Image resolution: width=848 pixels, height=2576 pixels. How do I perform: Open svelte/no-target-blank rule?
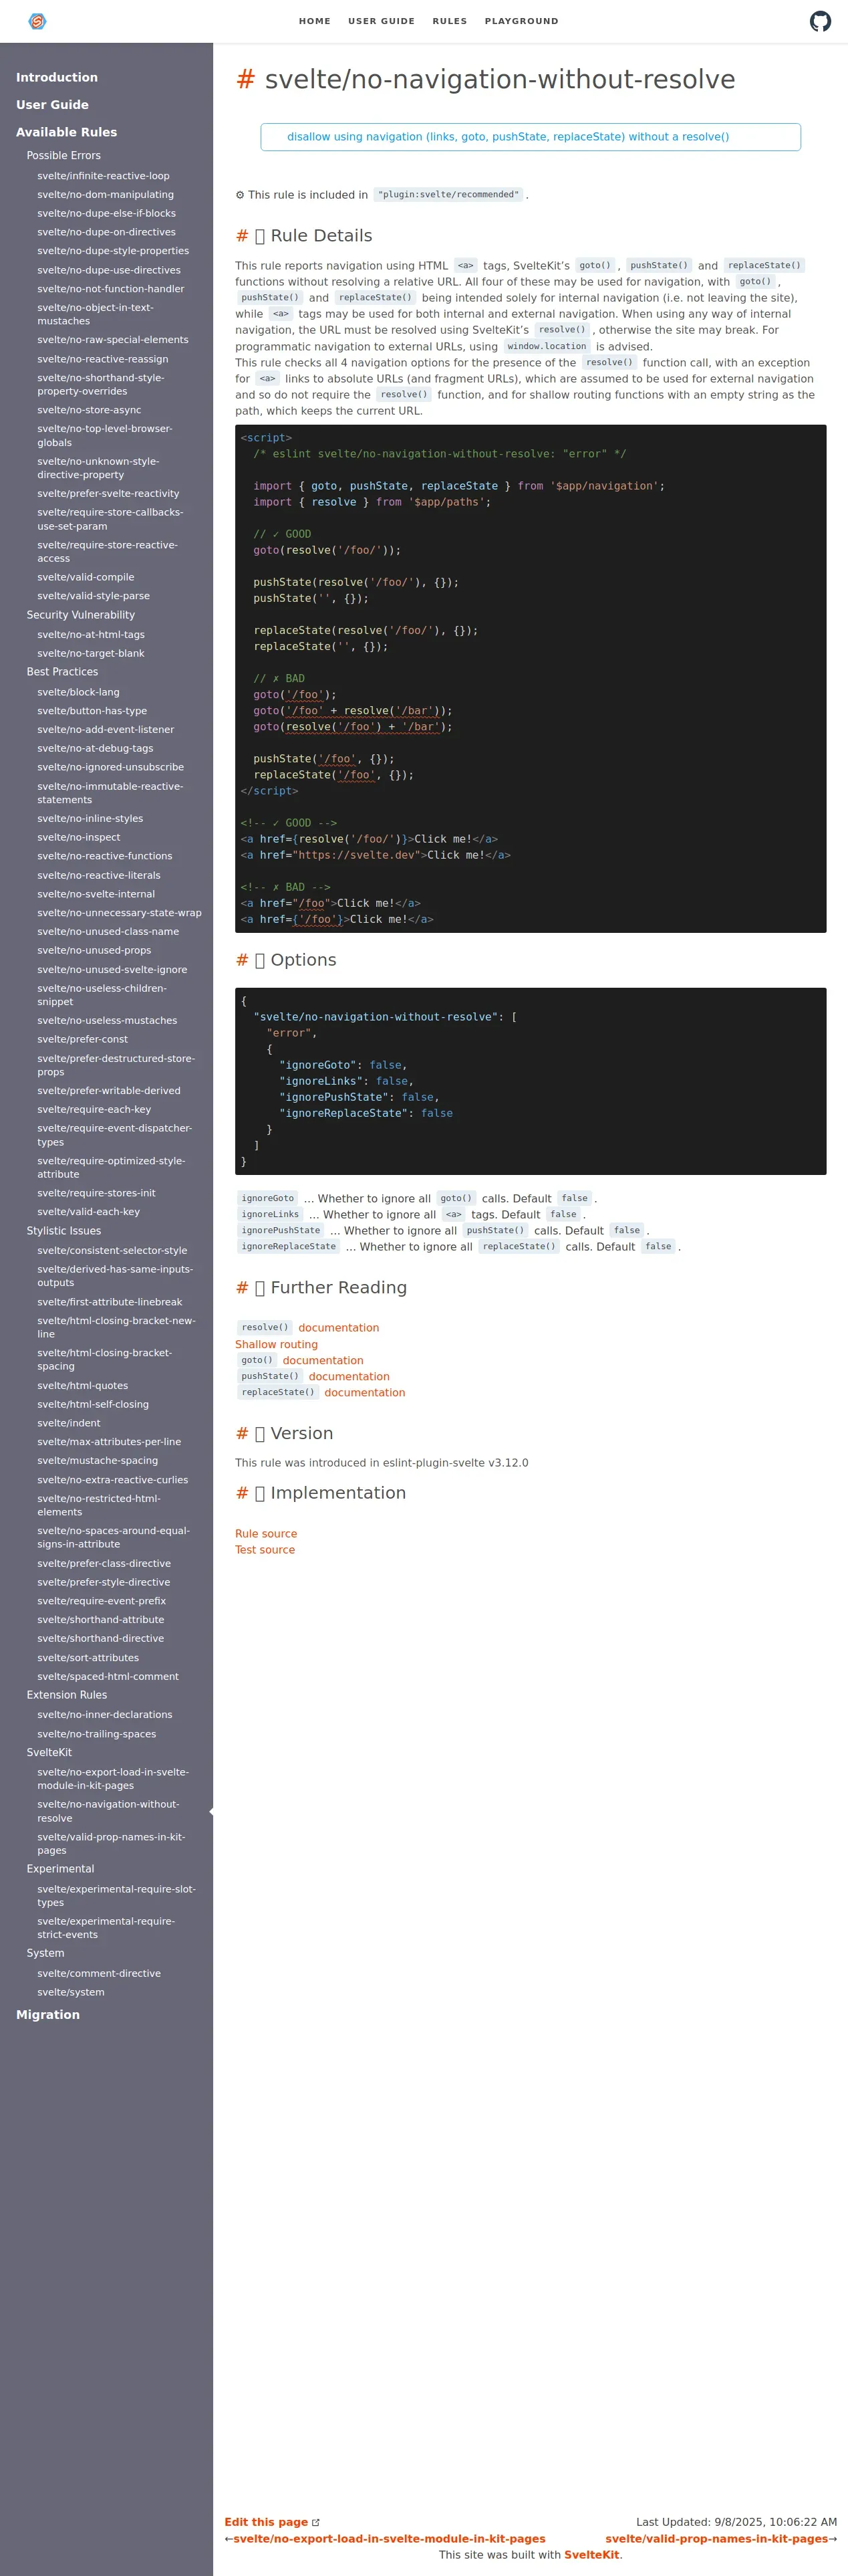pyautogui.click(x=91, y=654)
